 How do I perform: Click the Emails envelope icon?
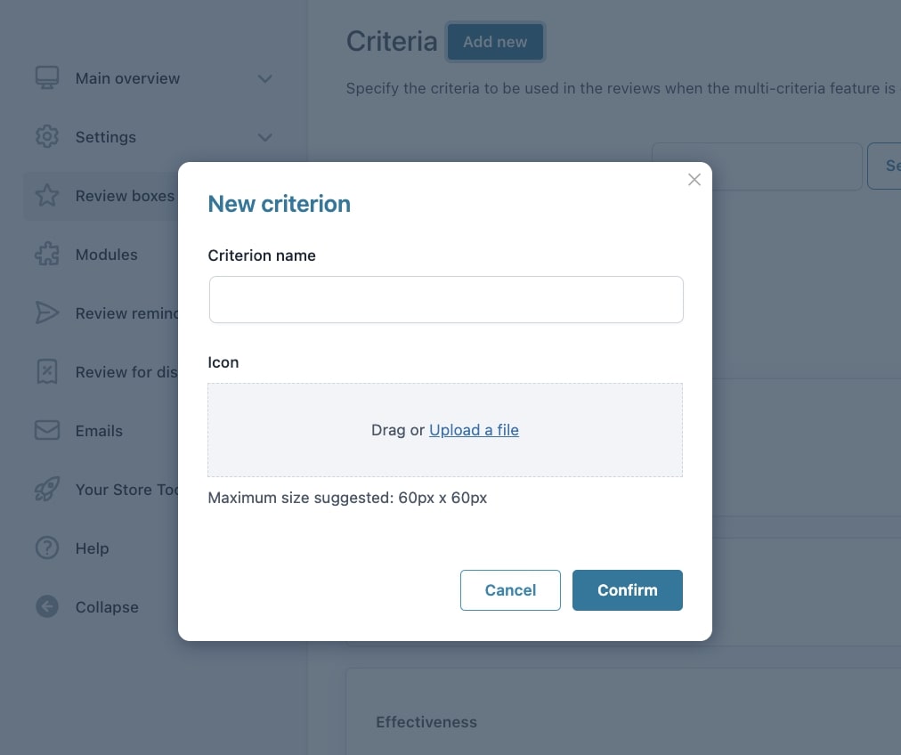pyautogui.click(x=47, y=431)
